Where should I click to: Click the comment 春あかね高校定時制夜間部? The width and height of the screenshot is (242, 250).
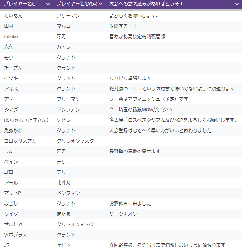(x=137, y=37)
